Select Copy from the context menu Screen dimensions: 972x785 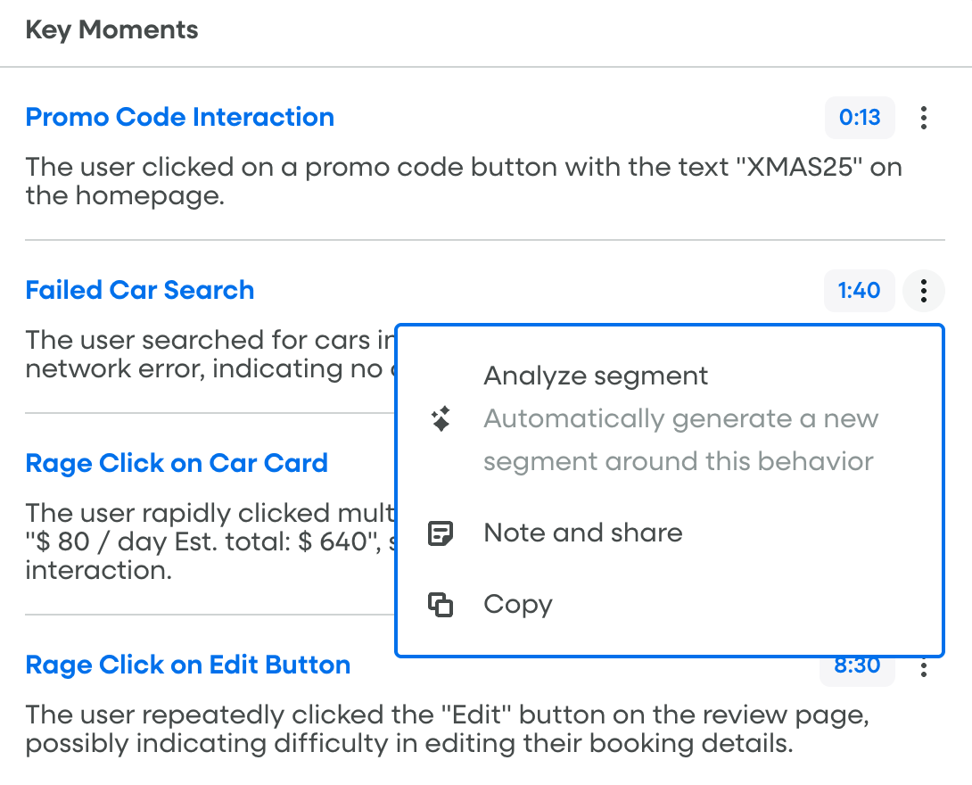click(x=518, y=605)
